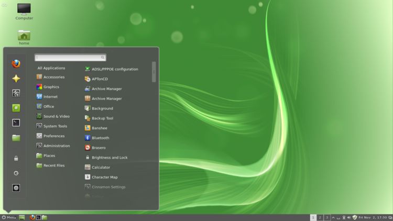Click the network icon in system tray
393x221 pixels.
tap(344, 217)
